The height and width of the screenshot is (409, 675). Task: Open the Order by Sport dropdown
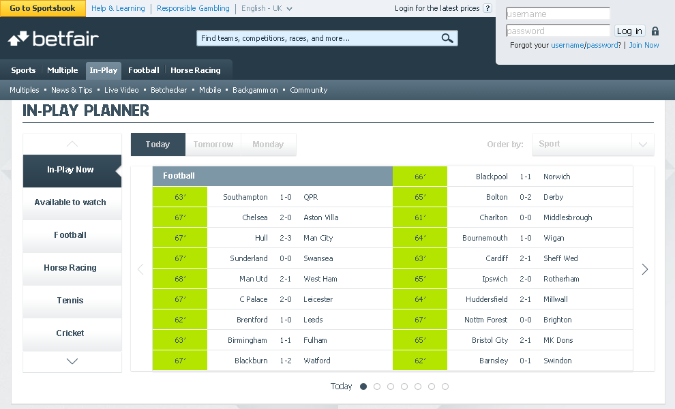593,145
